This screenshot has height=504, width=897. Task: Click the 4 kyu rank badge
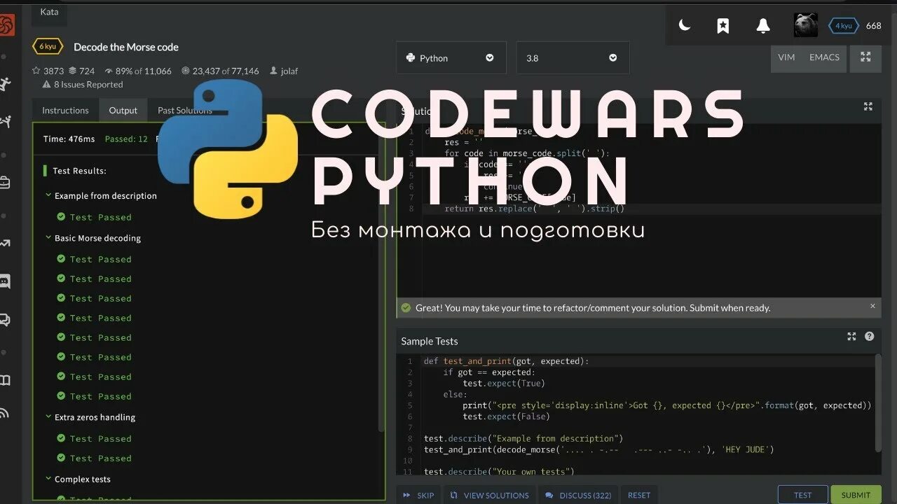(x=844, y=26)
